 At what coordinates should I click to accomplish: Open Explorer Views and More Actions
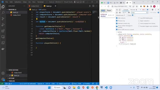pos(24,6)
